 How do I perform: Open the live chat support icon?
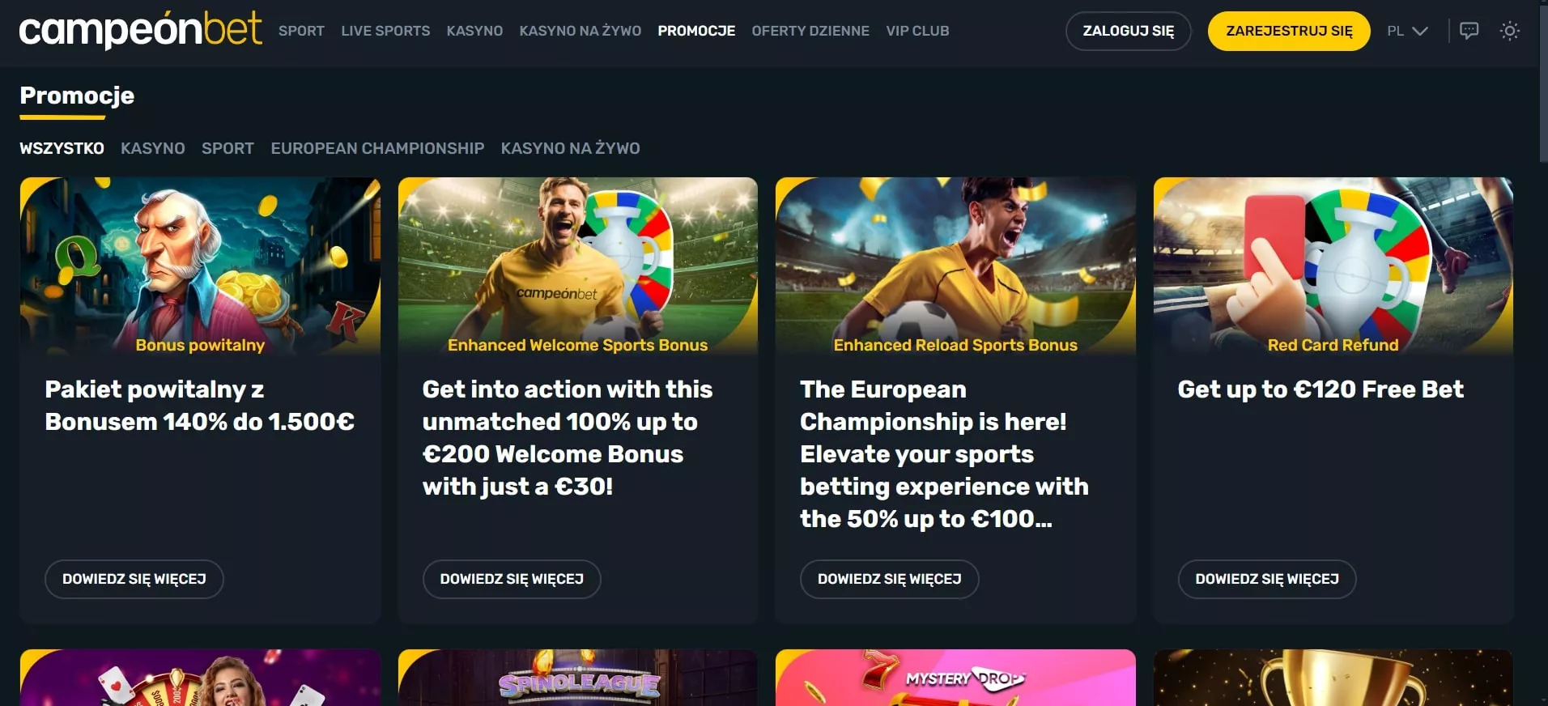click(x=1469, y=31)
